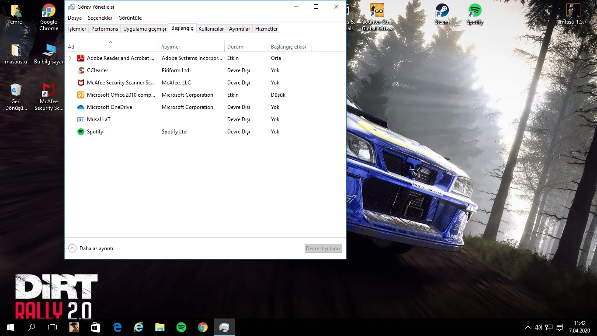Click the taskbar search magnifier
Screen dimensions: 597x336
(x=31, y=327)
